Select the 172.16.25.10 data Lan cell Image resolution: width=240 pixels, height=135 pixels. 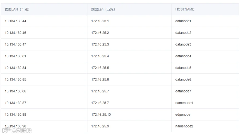click(129, 115)
